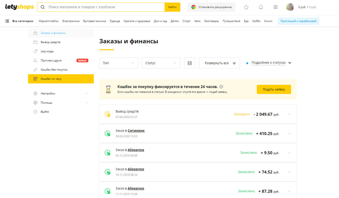Open Путешествия category

pyautogui.click(x=231, y=21)
